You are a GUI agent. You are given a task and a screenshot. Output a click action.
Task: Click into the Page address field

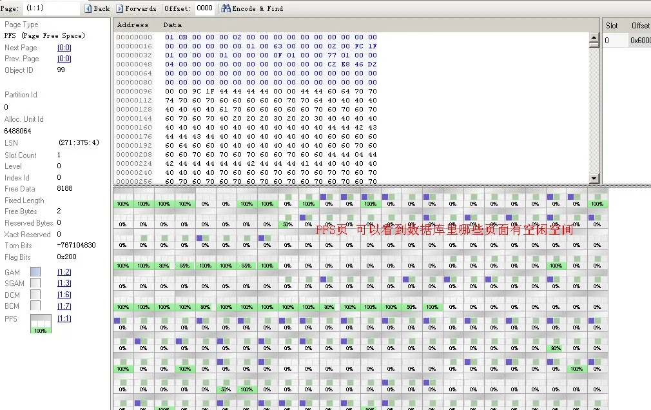tap(51, 8)
